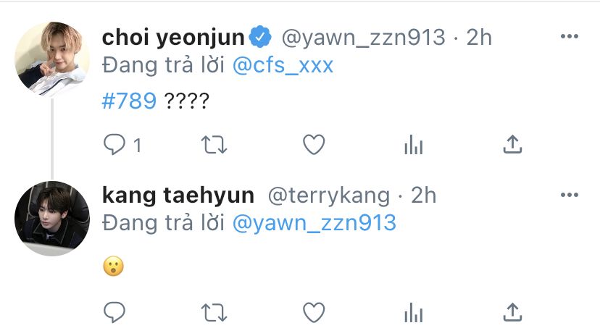
Task: Click the kang taehyun display name
Action: tap(178, 195)
